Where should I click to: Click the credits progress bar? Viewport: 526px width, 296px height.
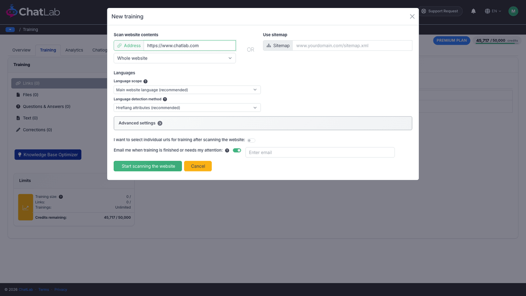point(497,43)
